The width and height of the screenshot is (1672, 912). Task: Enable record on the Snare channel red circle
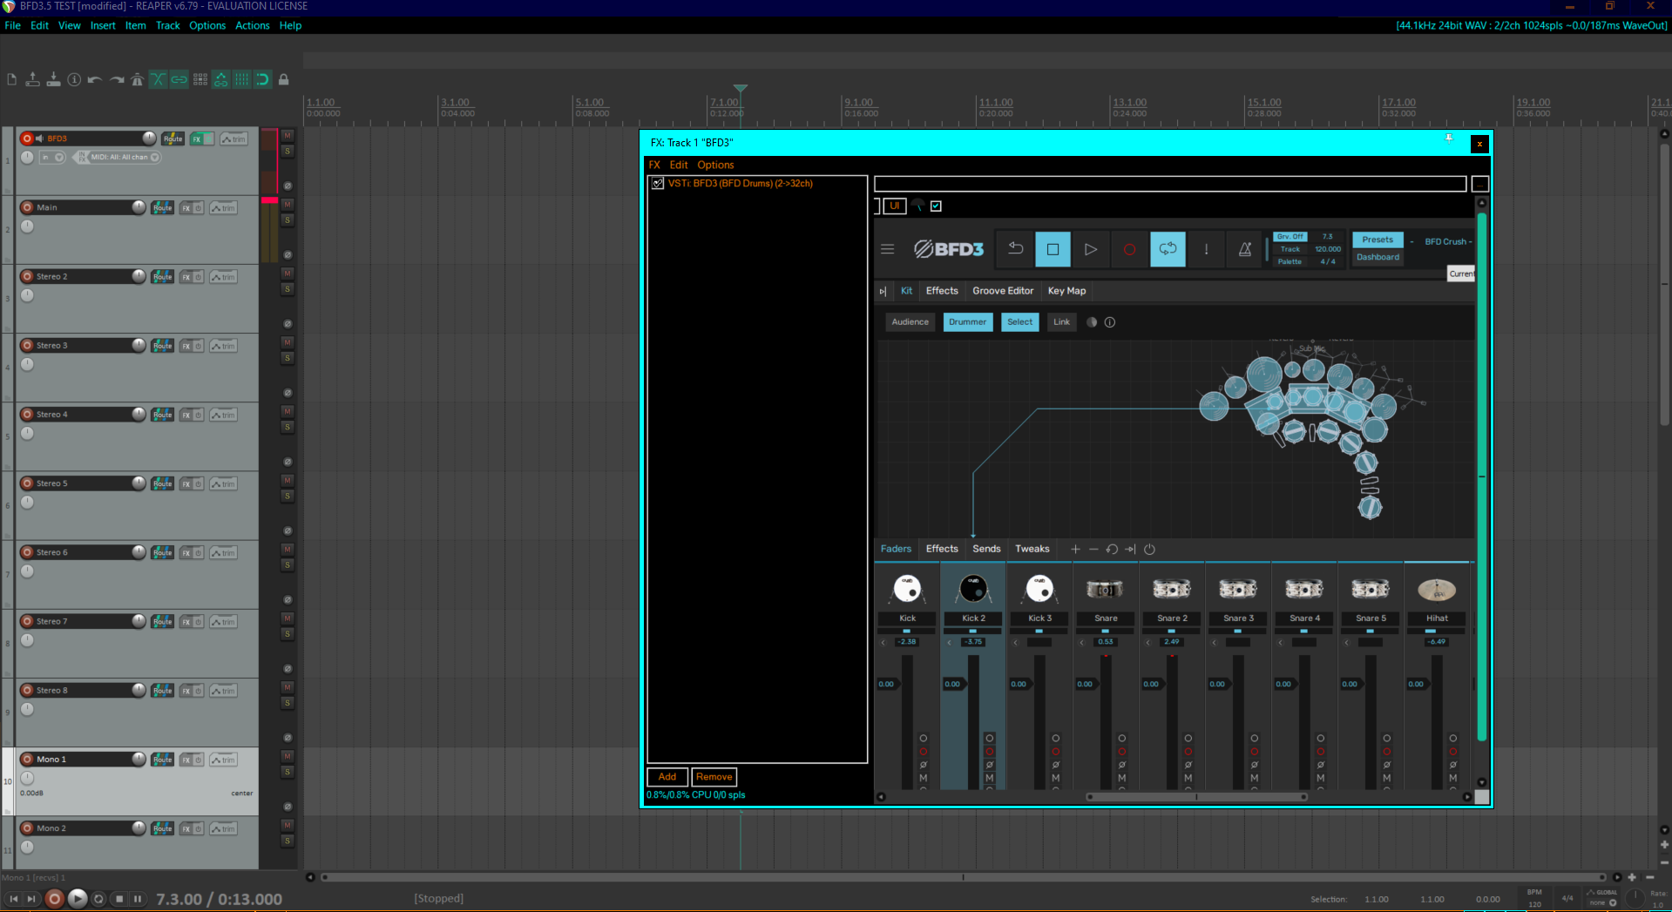coord(1122,752)
